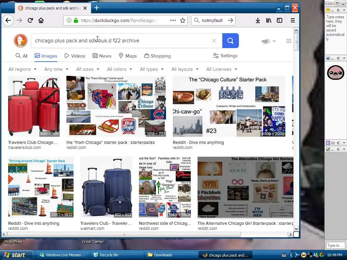Open the Driving Around Chicago image
This screenshot has height=260, width=347.
[41, 187]
